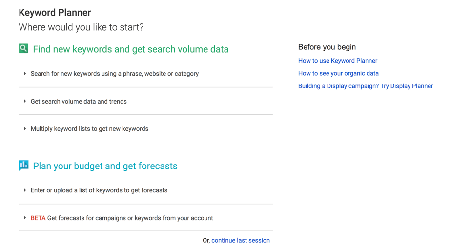Click 'Find new keywords and get search volume data' heading
Viewport: 451px width, 251px height.
[x=131, y=49]
